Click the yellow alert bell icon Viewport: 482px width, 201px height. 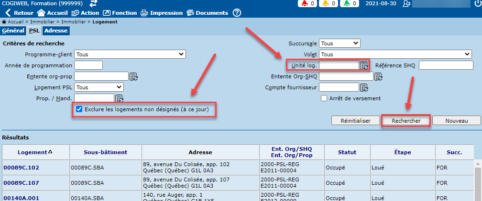[326, 4]
